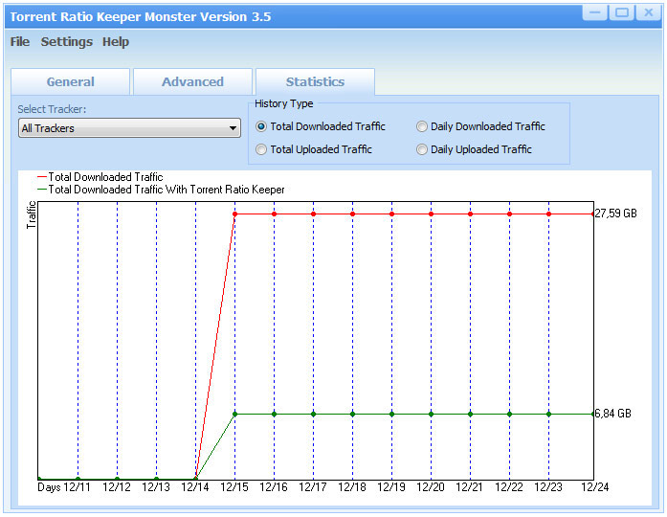Open the Select Tracker dropdown

point(129,128)
